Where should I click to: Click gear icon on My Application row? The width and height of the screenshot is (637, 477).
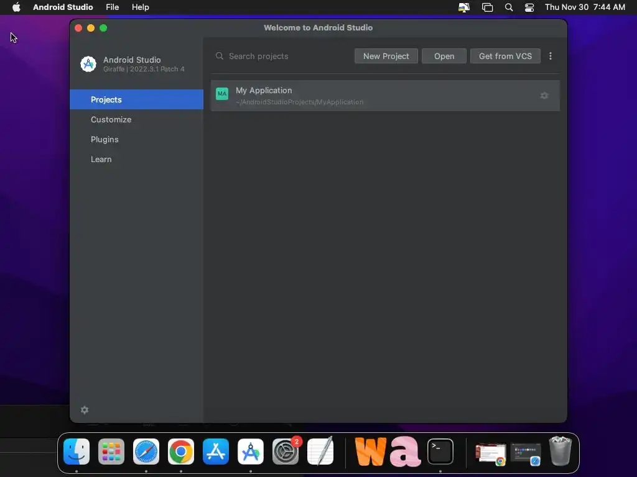tap(544, 96)
